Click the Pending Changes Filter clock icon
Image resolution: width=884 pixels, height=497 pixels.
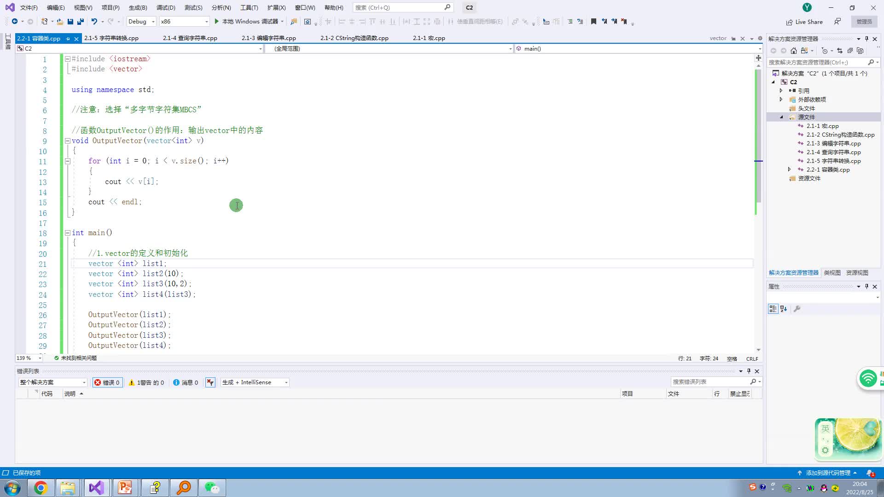825,51
